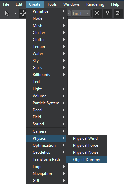Activate the move translator tool icon
Viewport: 124px width, 184px height.
tap(23, 13)
